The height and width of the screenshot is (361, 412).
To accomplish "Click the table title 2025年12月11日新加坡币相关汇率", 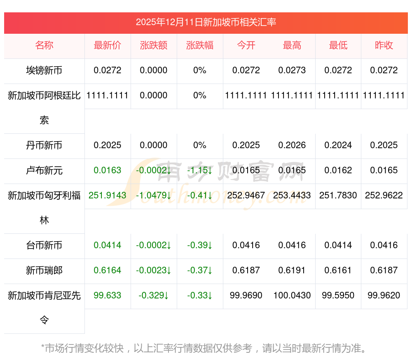I will coord(206,22).
